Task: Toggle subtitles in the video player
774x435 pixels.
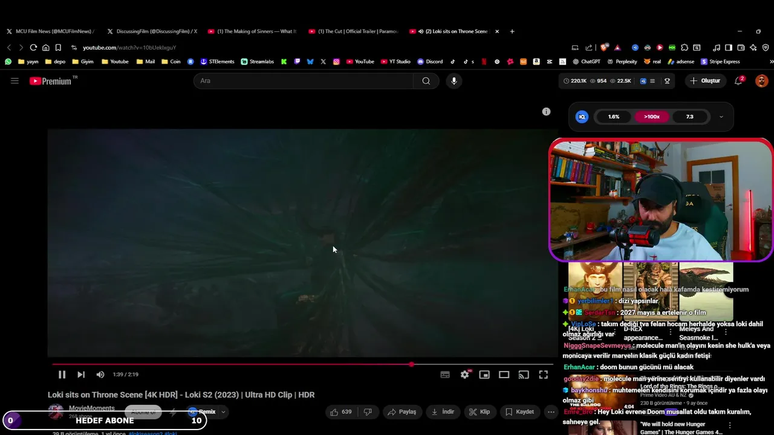Action: (x=445, y=375)
